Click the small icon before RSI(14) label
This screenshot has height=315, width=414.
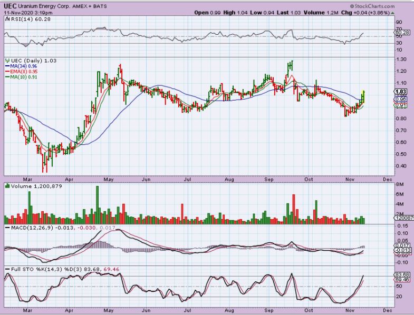[7, 19]
